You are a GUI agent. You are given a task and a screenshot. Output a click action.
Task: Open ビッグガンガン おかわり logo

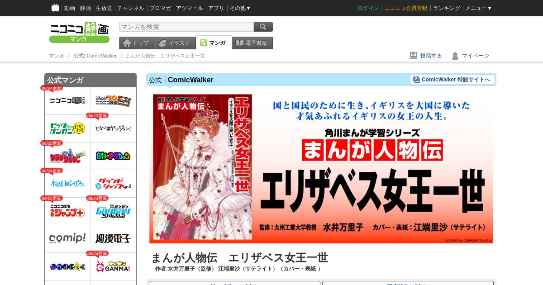pos(67,128)
